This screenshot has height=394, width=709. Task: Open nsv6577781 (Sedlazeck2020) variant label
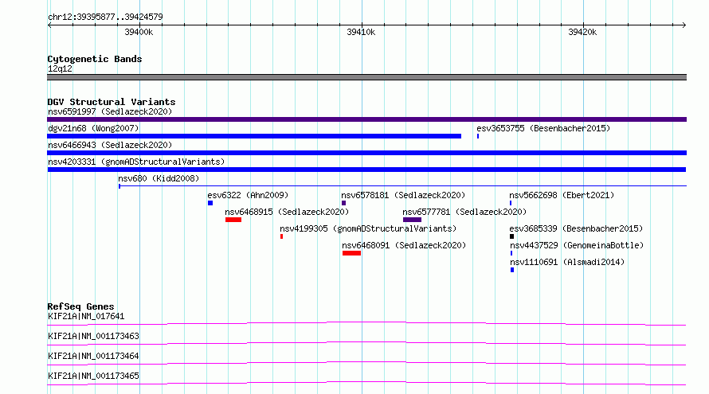click(x=464, y=212)
